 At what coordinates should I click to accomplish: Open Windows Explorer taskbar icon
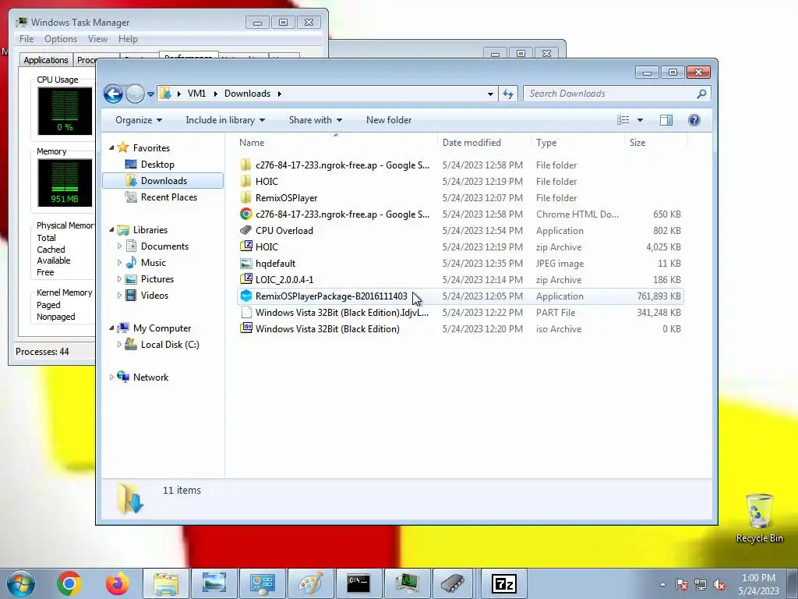(x=166, y=583)
